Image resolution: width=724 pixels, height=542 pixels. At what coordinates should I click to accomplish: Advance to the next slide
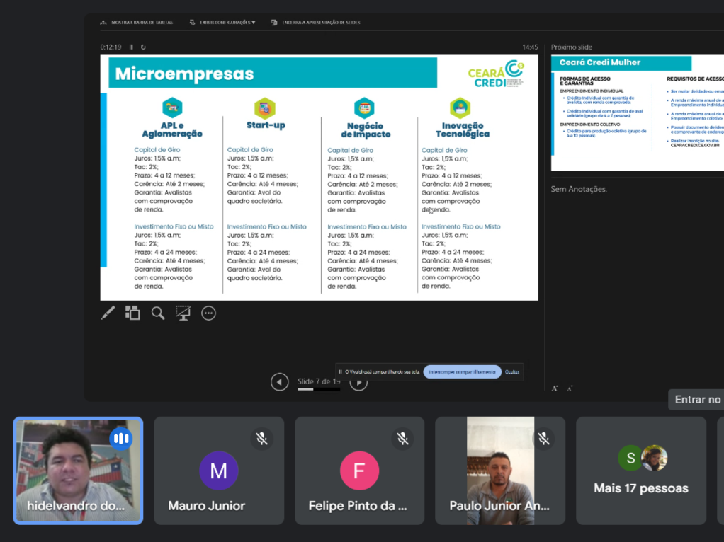(358, 383)
